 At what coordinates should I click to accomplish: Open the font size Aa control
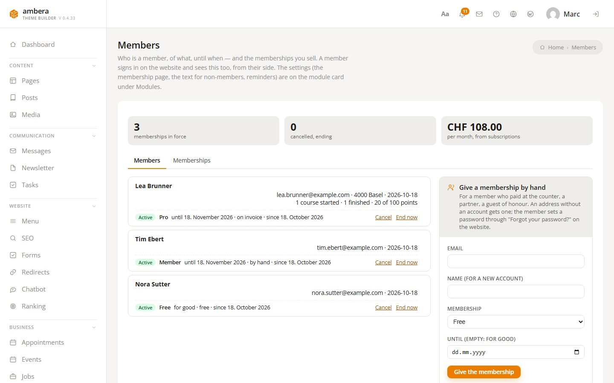445,14
